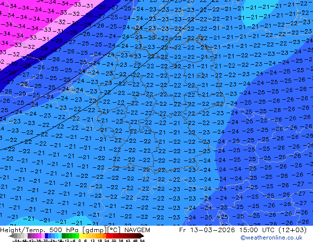Screen dimensions: 313x242
Task: Pick the first yellow swatch in legend
Action: tap(80, 236)
